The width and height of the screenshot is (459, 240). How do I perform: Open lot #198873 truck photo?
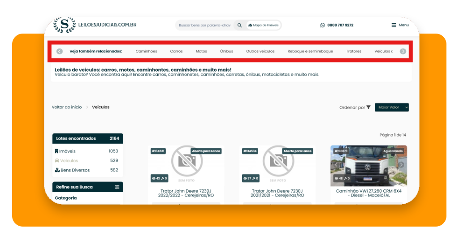[369, 166]
